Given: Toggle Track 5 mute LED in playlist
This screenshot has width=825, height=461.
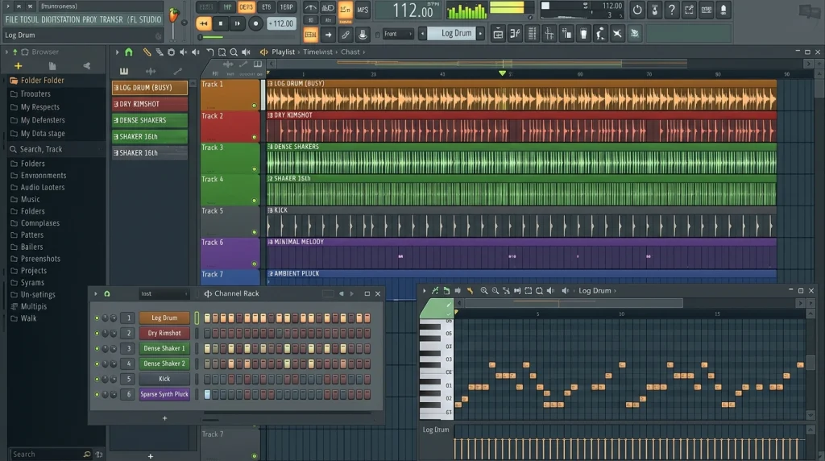Looking at the screenshot, I should (x=254, y=233).
